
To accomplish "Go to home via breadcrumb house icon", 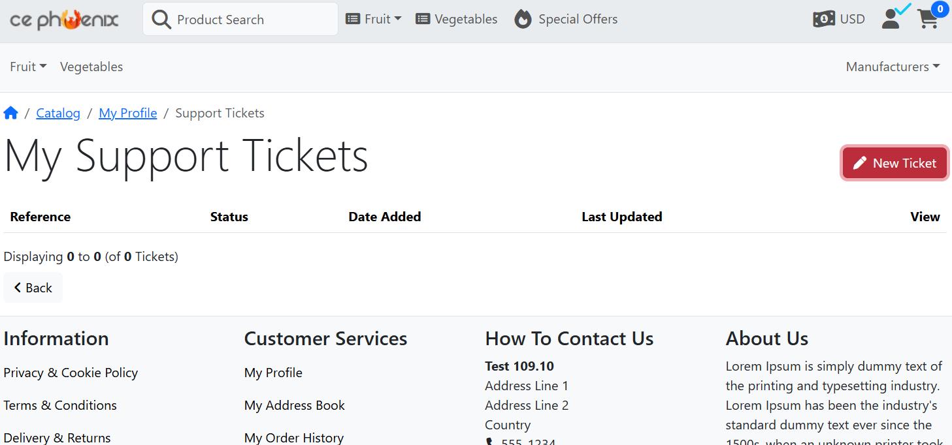I will 10,113.
